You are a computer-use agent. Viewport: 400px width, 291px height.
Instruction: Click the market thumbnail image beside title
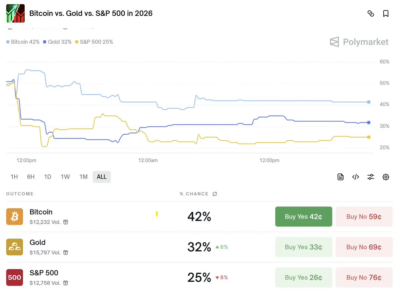click(15, 14)
